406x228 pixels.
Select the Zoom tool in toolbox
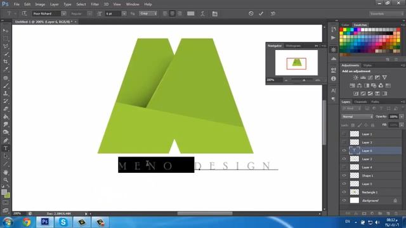point(6,180)
